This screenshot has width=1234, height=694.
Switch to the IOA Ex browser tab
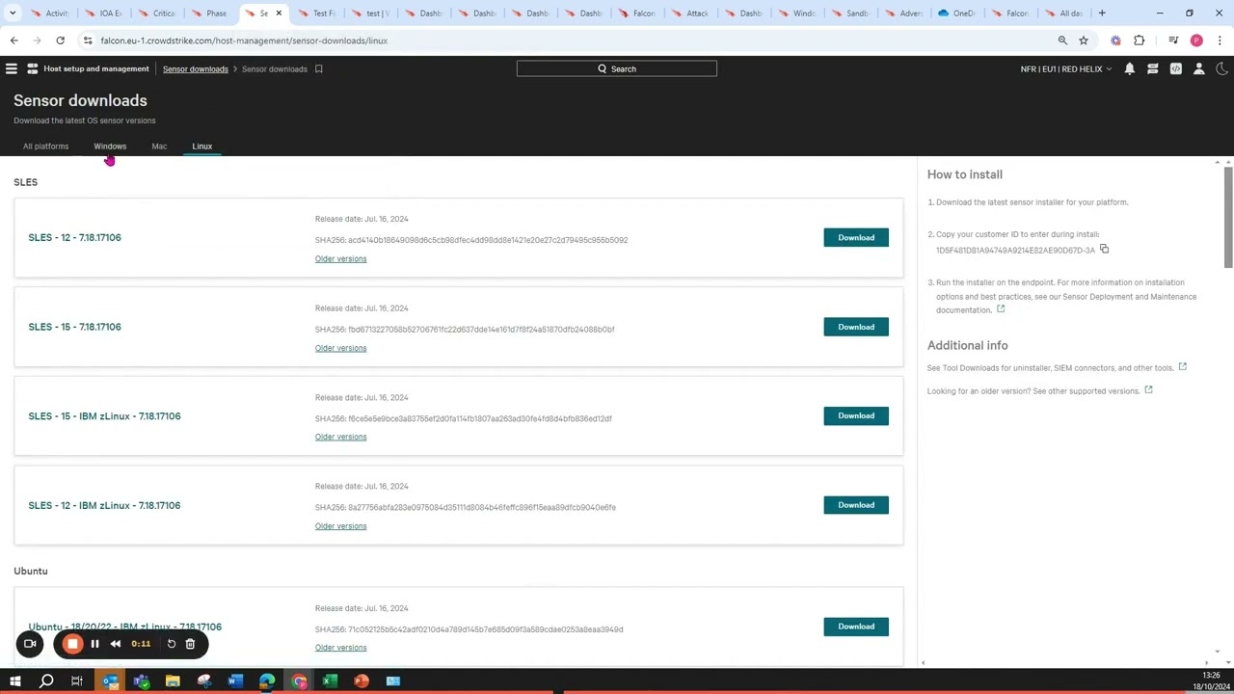point(103,13)
